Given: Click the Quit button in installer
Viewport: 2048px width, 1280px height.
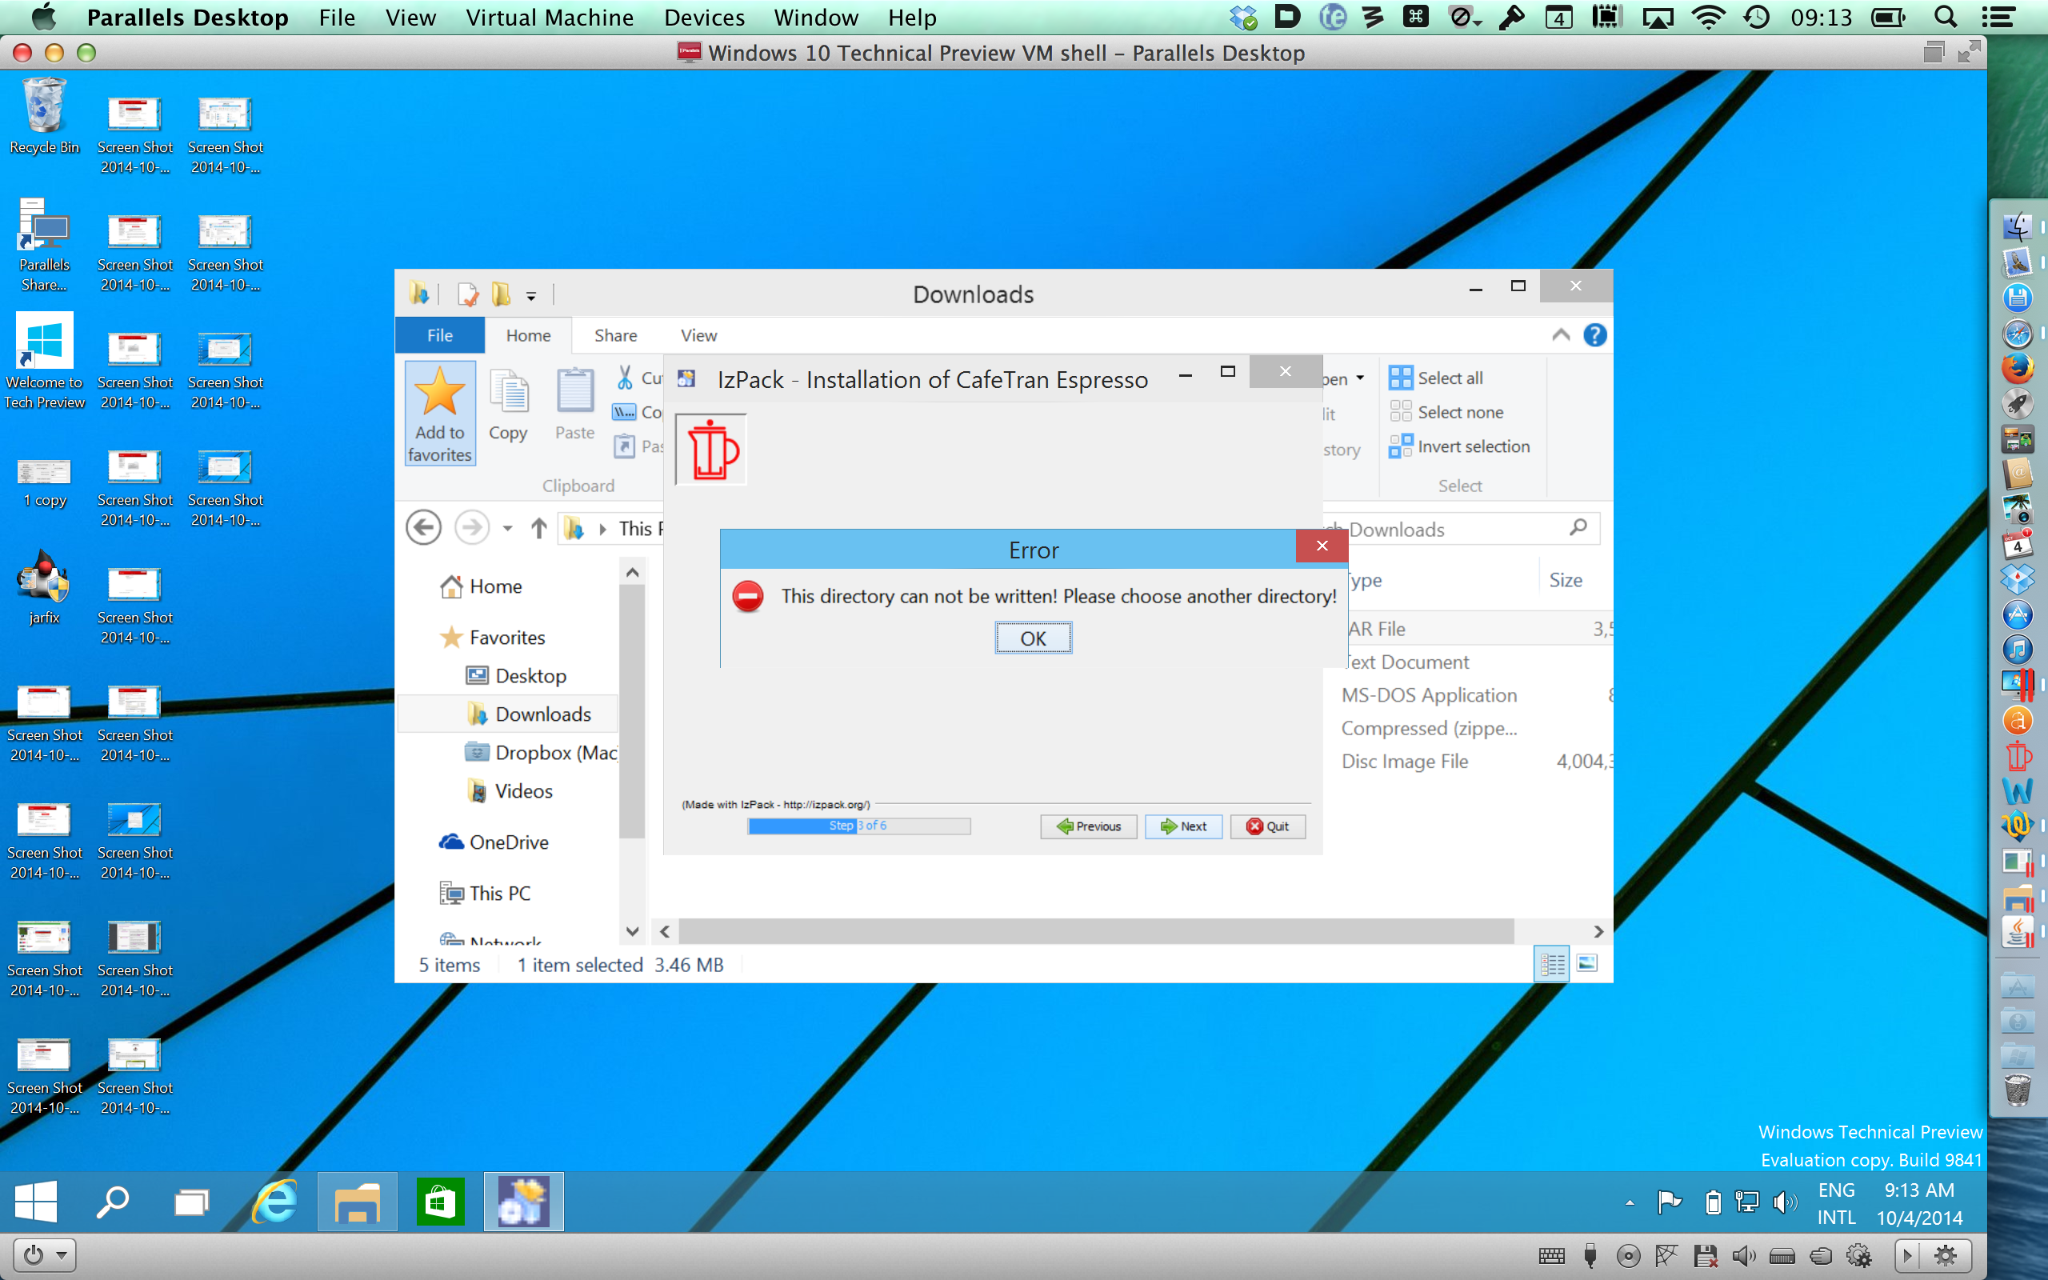Looking at the screenshot, I should [1268, 826].
